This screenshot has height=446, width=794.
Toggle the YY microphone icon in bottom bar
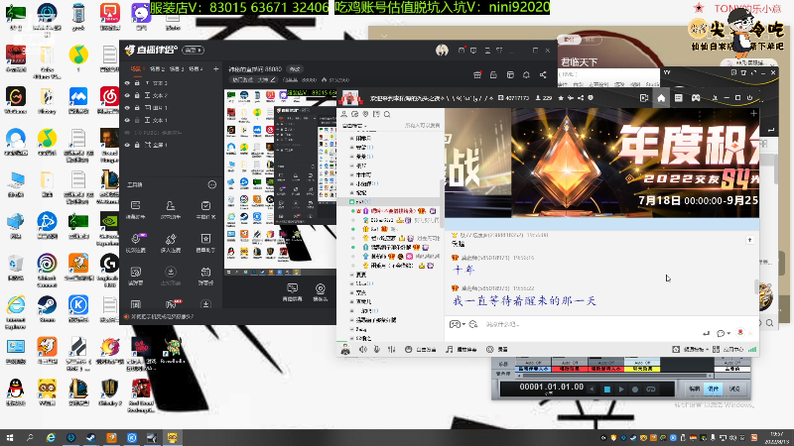click(377, 350)
